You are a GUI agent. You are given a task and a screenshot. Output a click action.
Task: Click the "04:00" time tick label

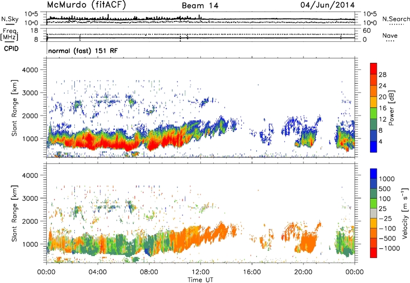tap(97, 272)
